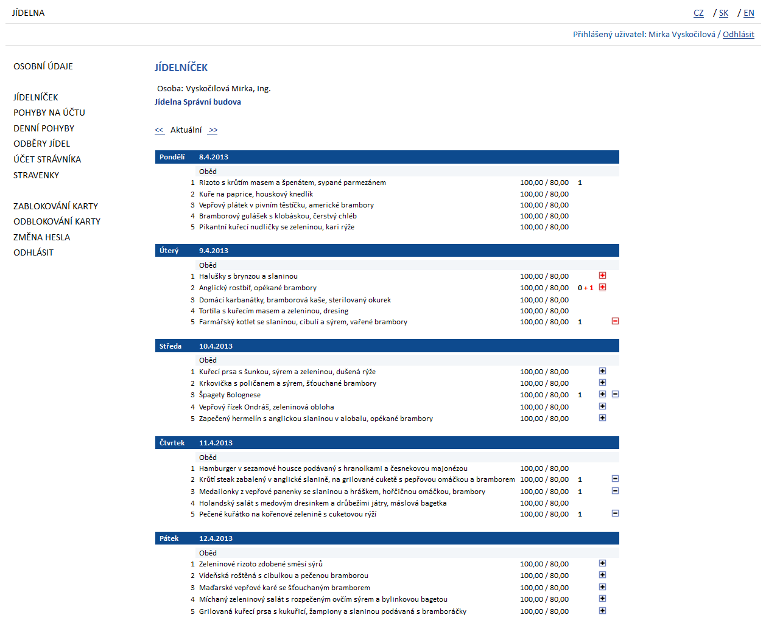The width and height of the screenshot is (766, 623).
Task: Click Pondělí 8.4.2013 day header
Action: pyautogui.click(x=387, y=157)
